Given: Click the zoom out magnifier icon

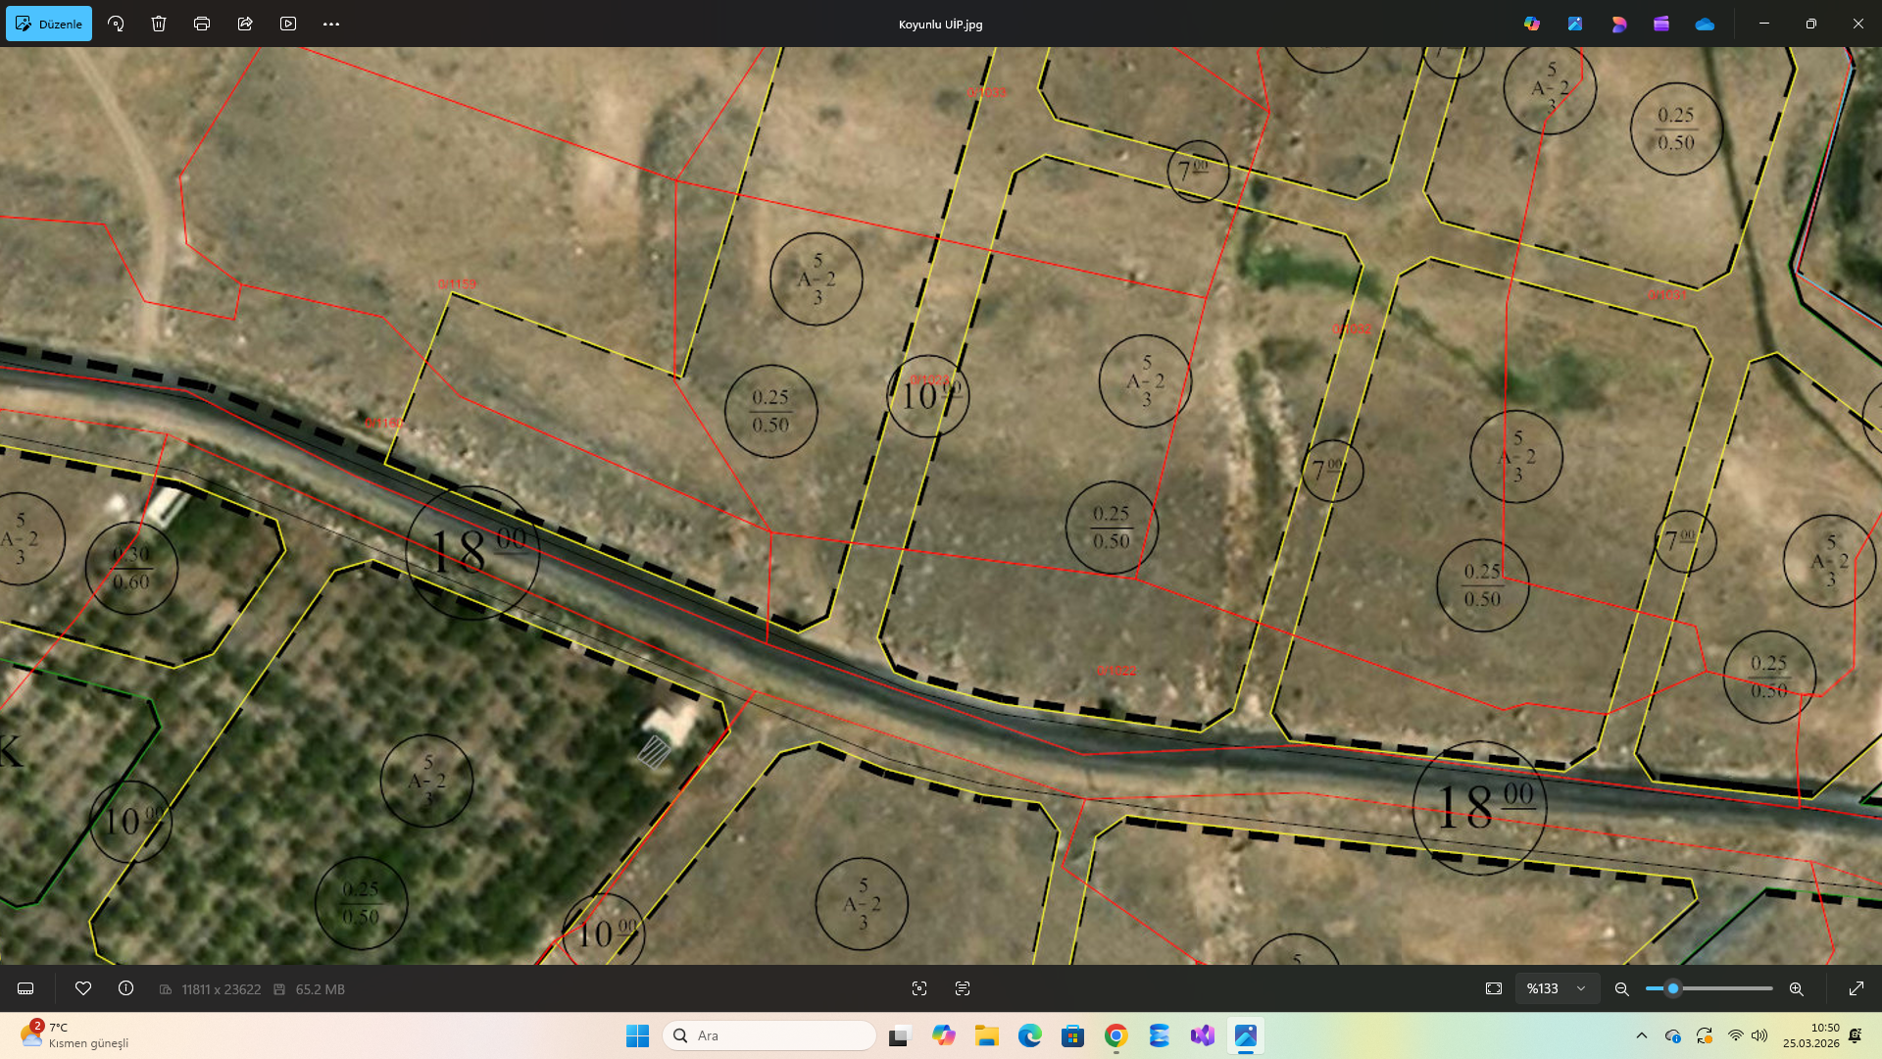Looking at the screenshot, I should [1622, 988].
